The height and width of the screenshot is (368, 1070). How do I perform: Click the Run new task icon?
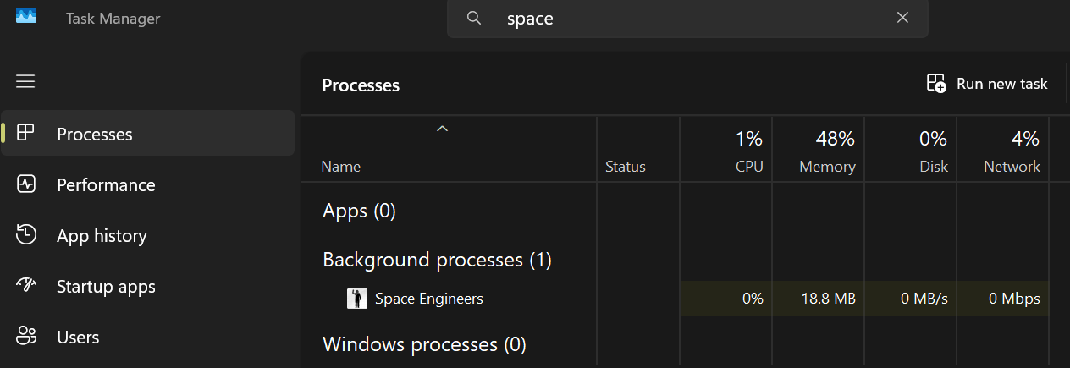coord(935,84)
